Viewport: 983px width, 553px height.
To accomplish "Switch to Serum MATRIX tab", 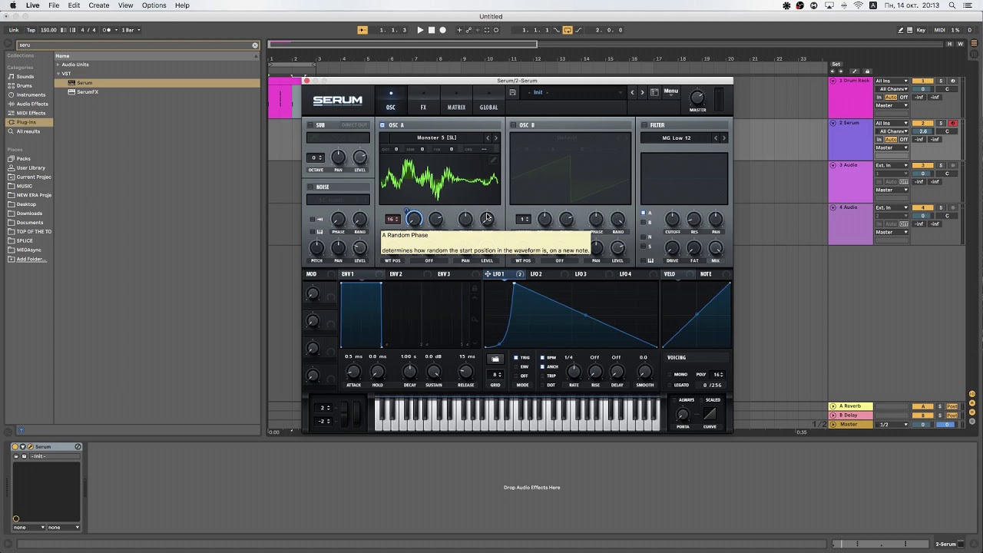I will pos(456,108).
